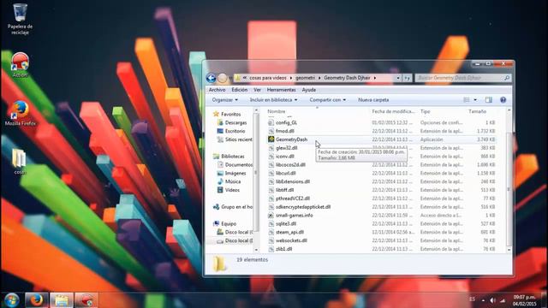Open the Herramientas menu
The height and width of the screenshot is (308, 548).
[281, 90]
